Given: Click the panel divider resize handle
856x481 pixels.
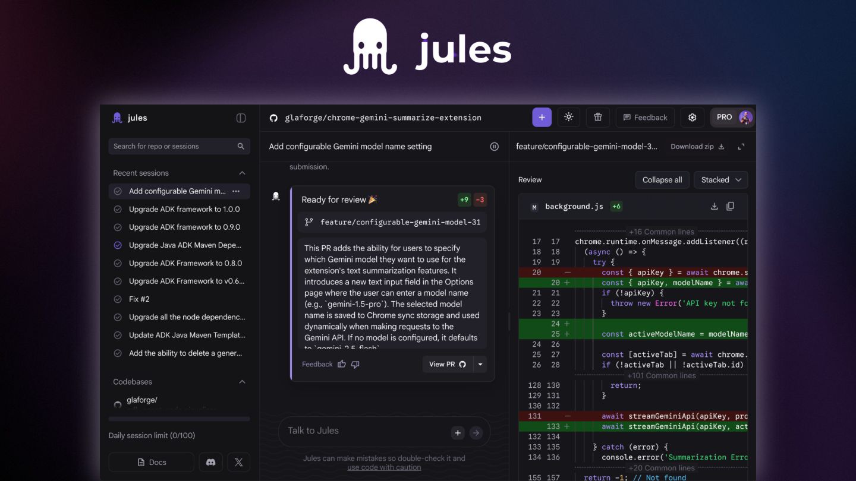Looking at the screenshot, I should (x=509, y=321).
